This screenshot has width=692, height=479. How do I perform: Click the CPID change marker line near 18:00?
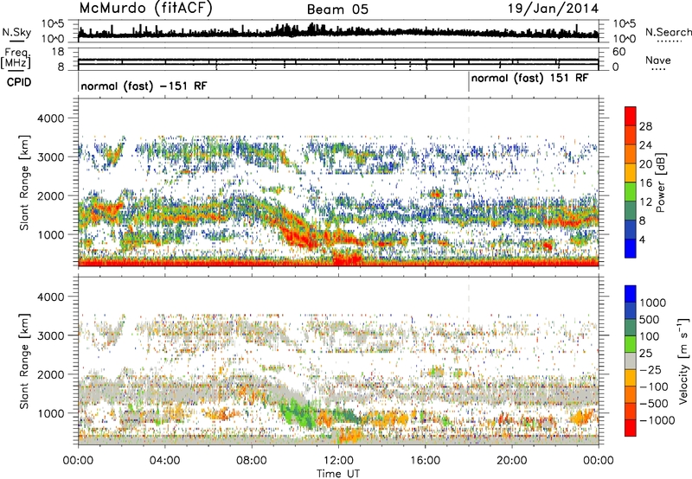[469, 82]
